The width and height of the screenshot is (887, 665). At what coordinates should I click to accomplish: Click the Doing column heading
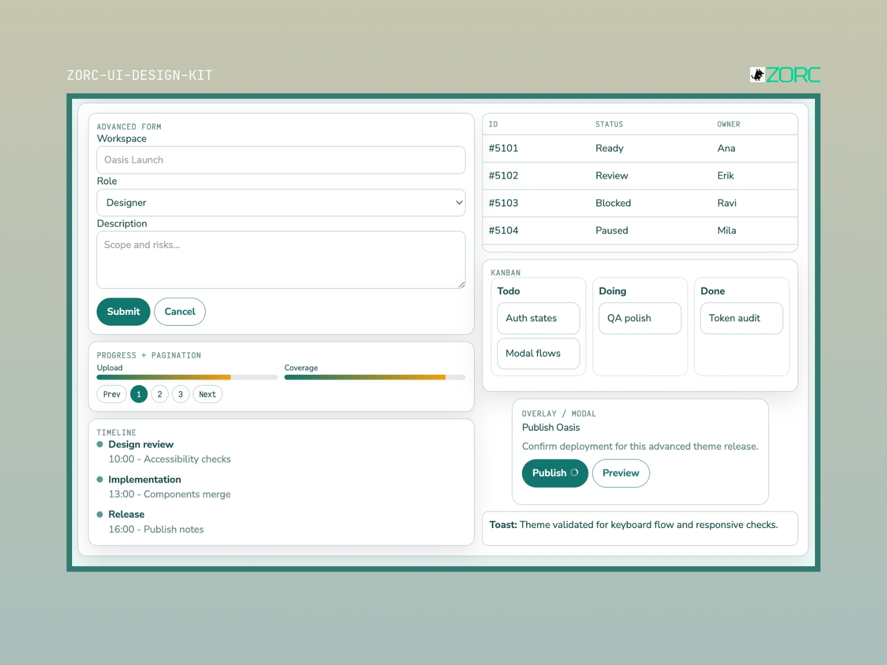coord(613,291)
